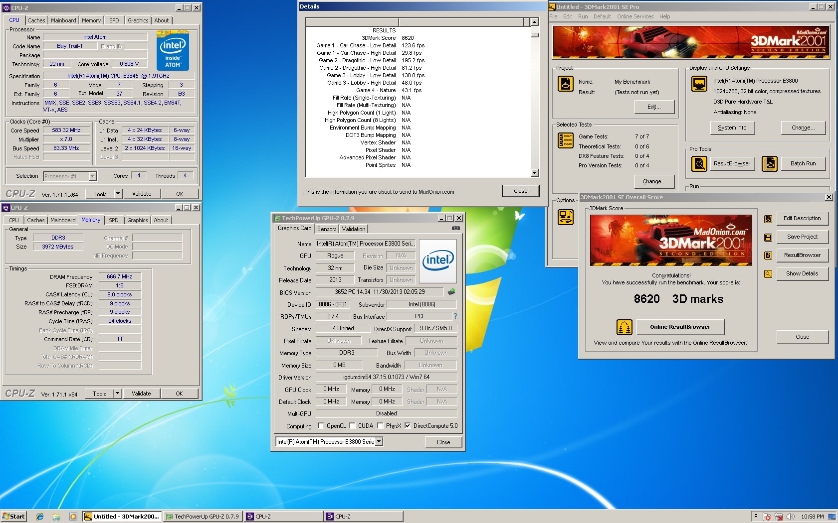Click the Online ResultBrowser button
Viewport: 838px width, 523px height.
(x=680, y=327)
